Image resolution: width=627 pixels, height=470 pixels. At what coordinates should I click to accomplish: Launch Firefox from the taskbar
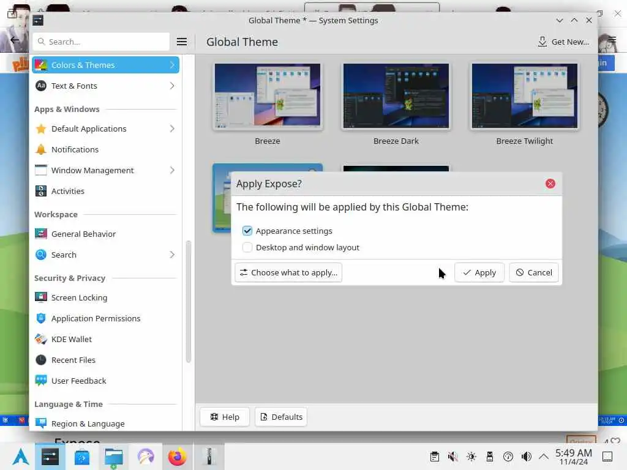click(x=177, y=457)
